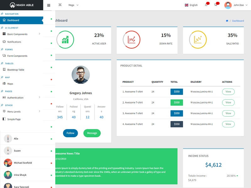Go to Maps in sidebar
The height and width of the screenshot is (188, 251).
[10, 84]
